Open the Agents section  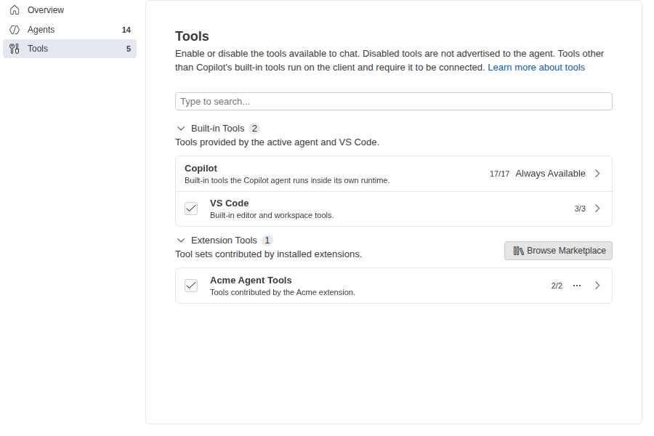(x=70, y=30)
